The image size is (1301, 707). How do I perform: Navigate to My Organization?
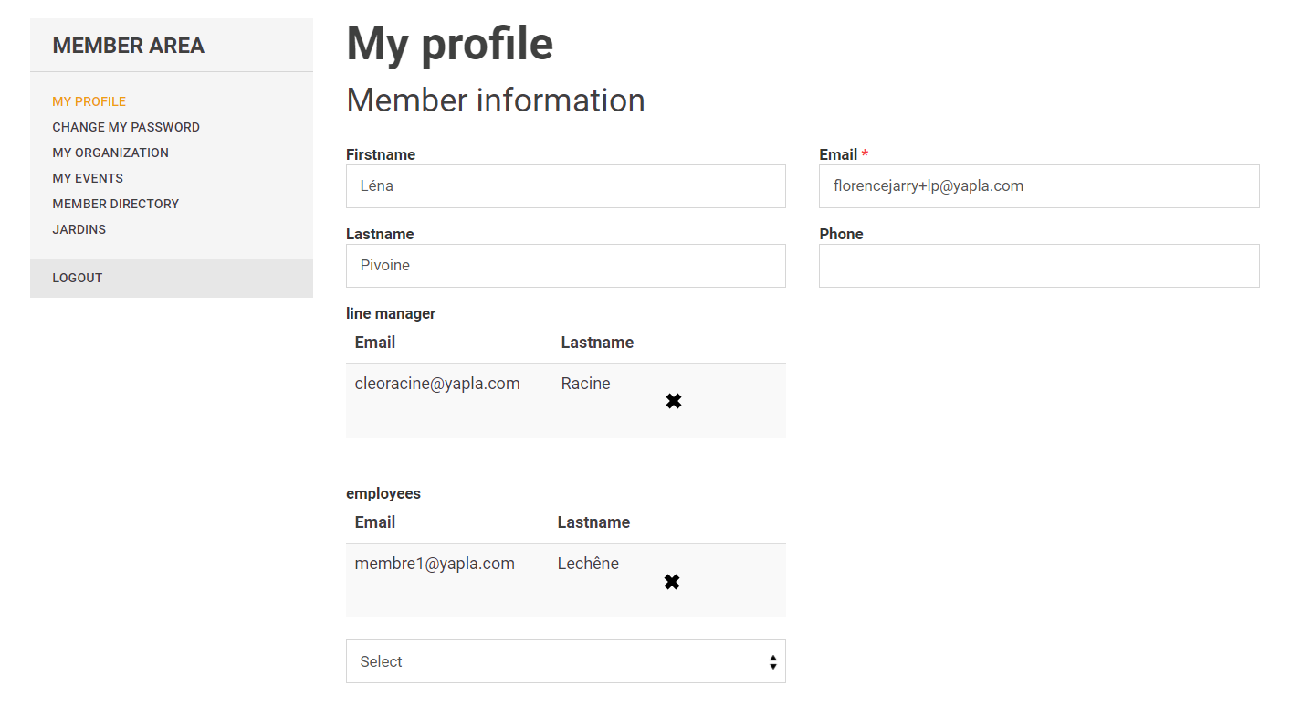[x=110, y=153]
